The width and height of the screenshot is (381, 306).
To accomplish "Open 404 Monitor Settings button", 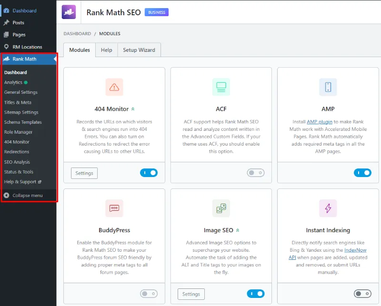I will click(x=84, y=173).
